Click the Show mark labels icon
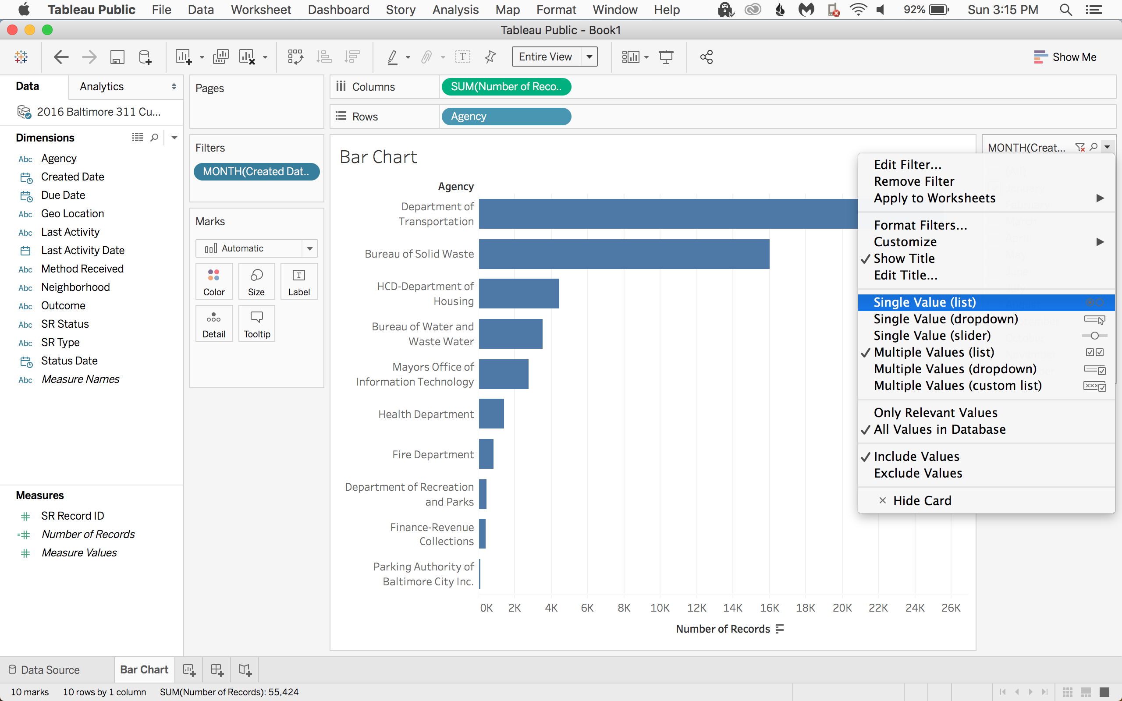Image resolution: width=1122 pixels, height=701 pixels. [x=463, y=57]
